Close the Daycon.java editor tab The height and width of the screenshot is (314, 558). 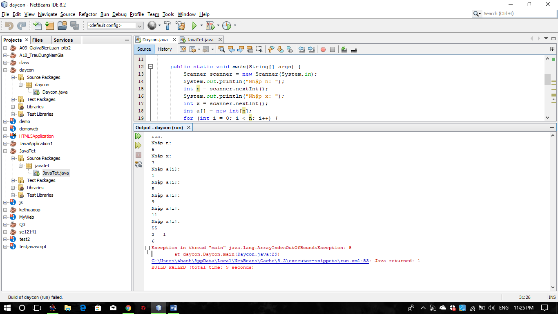pos(174,40)
